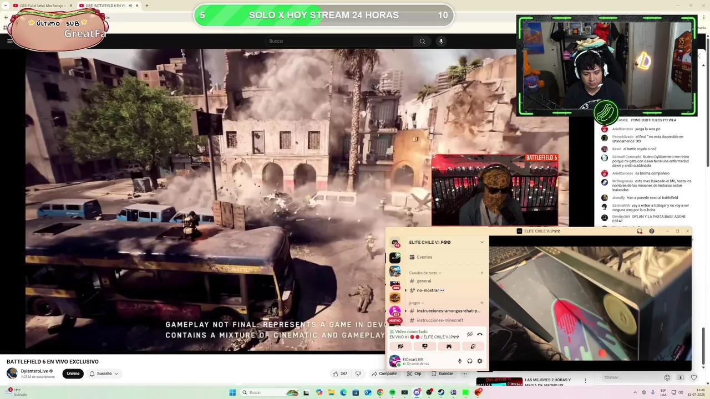Click DylanteroLive channel avatar
This screenshot has width=710, height=399.
point(12,374)
